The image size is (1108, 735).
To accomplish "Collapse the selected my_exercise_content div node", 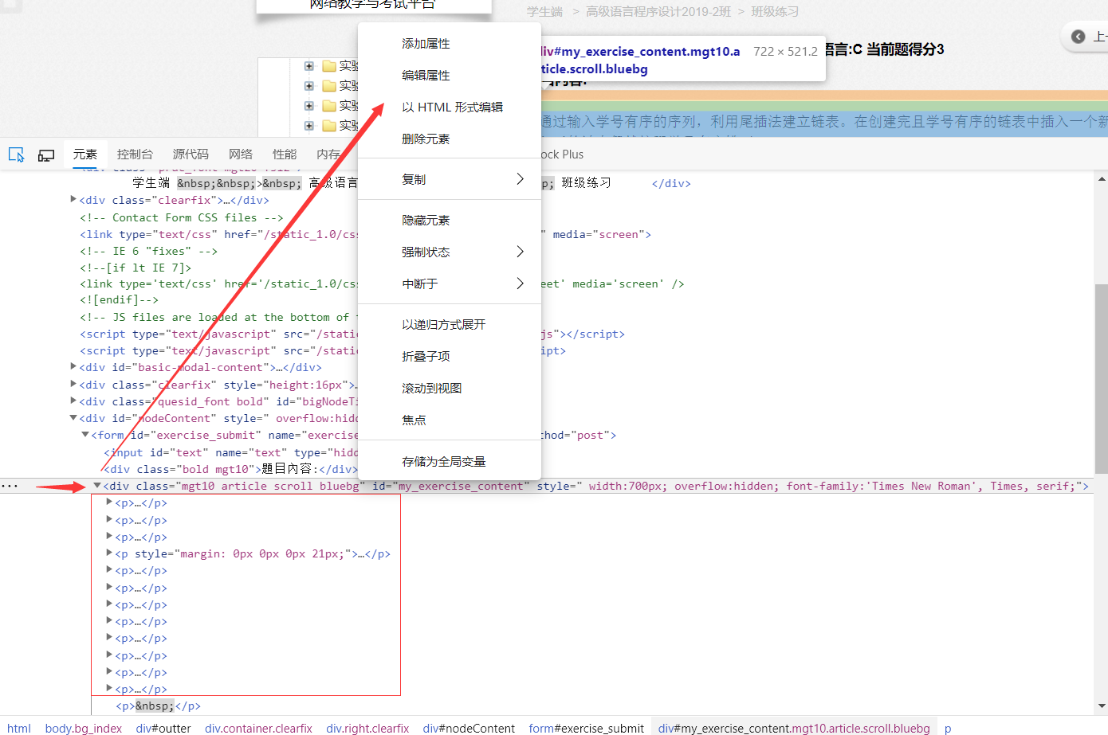I will [x=97, y=486].
